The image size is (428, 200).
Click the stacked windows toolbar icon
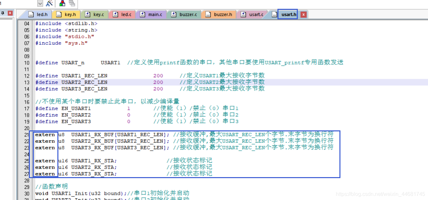(71, 3)
